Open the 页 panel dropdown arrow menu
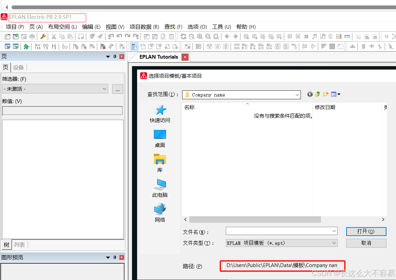The width and height of the screenshot is (396, 280). click(x=108, y=57)
